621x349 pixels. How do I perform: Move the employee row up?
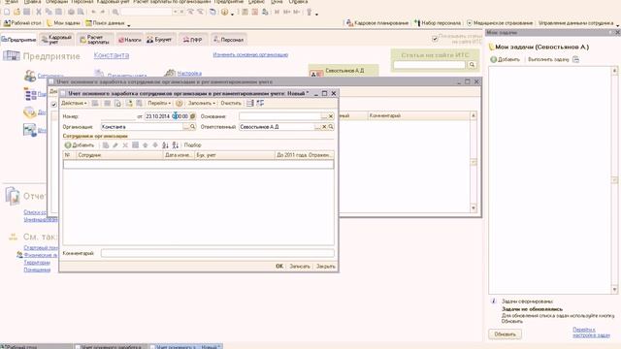click(x=146, y=145)
